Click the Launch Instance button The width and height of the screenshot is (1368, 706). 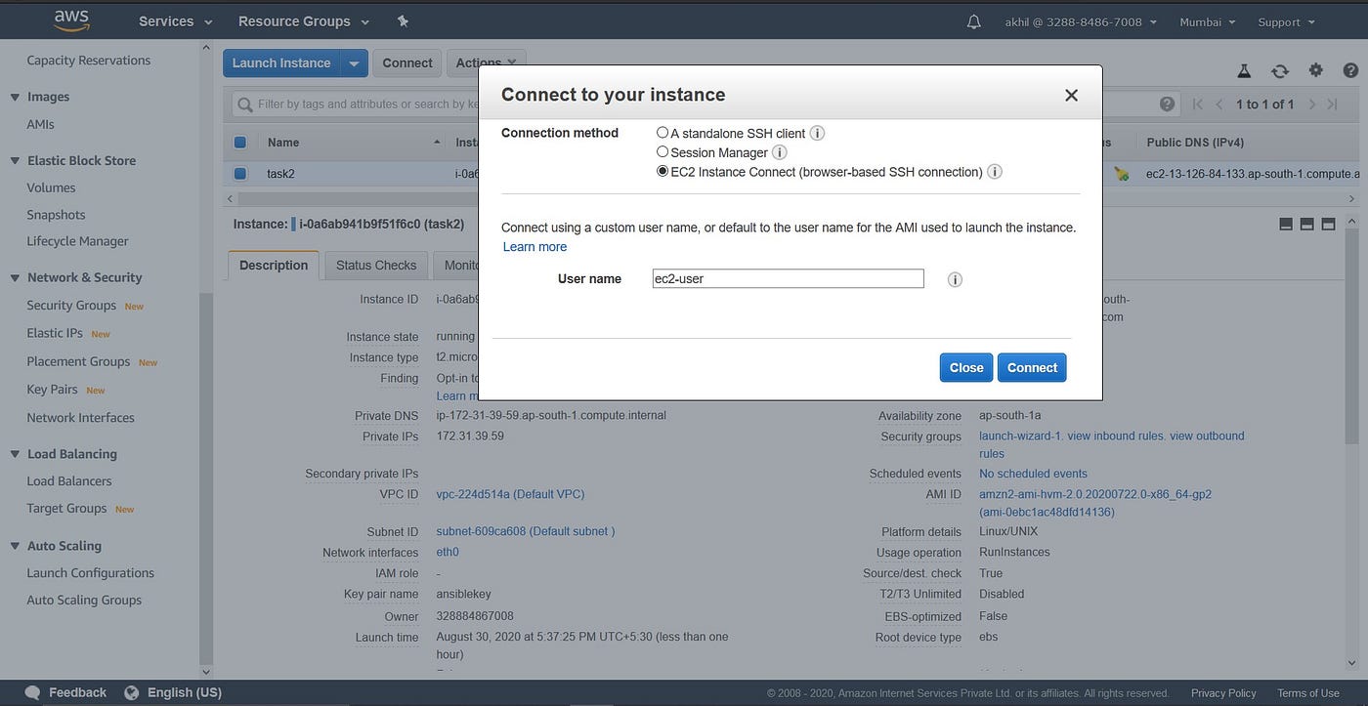281,63
